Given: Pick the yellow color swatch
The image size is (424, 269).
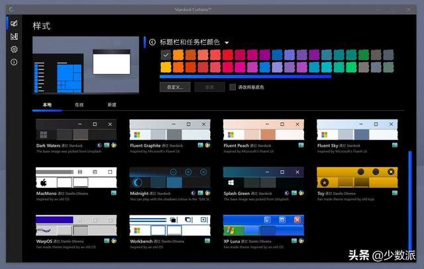Looking at the screenshot, I should click(x=166, y=67).
